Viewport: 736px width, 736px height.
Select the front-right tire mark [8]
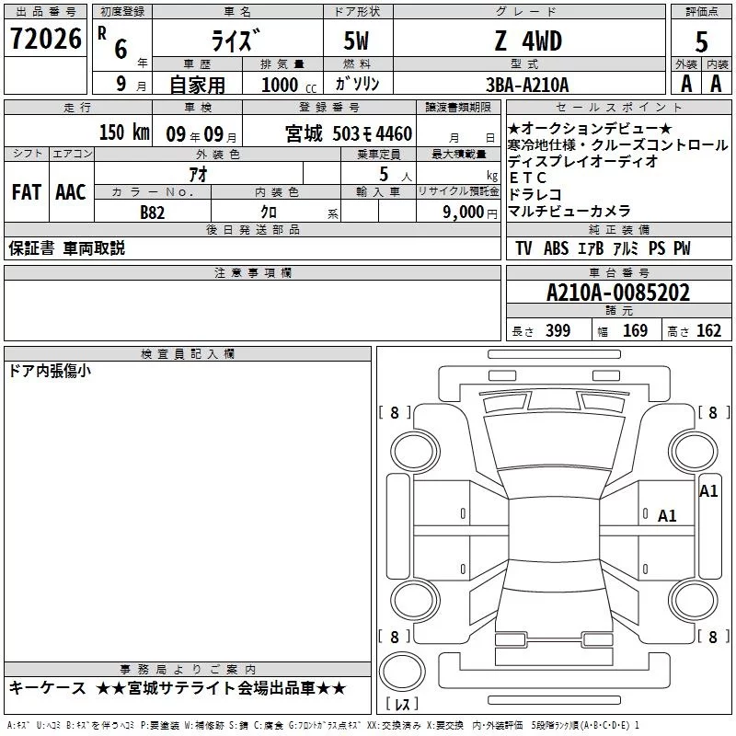click(714, 412)
